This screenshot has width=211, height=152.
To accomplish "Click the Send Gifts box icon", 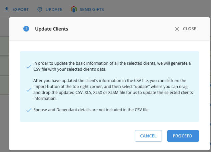I will (74, 9).
